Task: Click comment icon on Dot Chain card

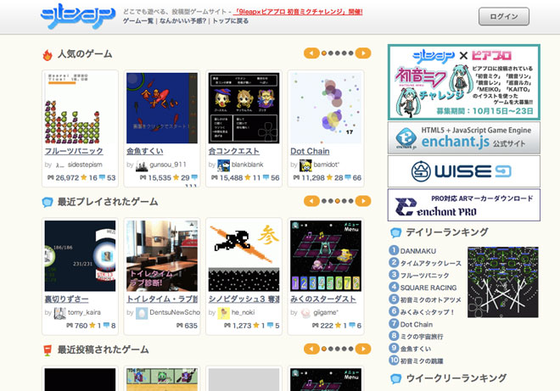Action: coord(348,177)
